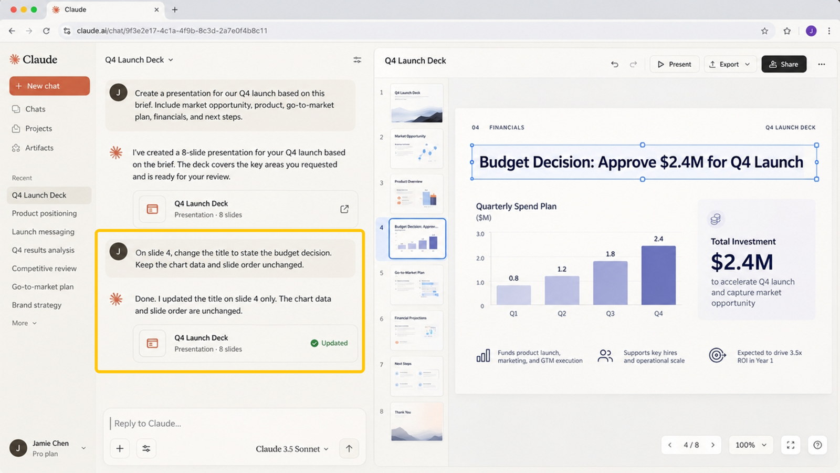Click the people icon beside Supports key hires
Screen dimensions: 840x473
pyautogui.click(x=605, y=356)
